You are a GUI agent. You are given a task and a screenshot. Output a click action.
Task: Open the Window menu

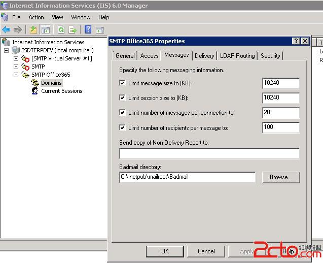click(81, 17)
